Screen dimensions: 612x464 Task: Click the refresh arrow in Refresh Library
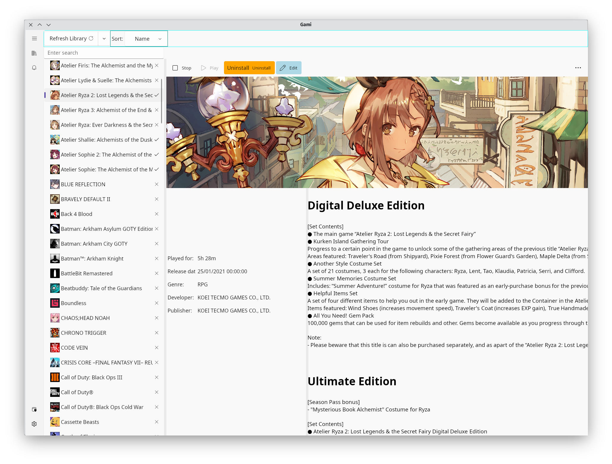[91, 38]
